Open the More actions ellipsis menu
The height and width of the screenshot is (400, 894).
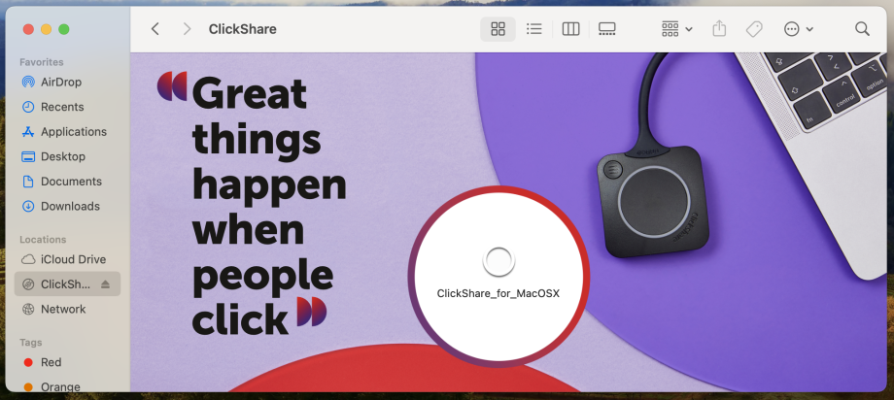[x=798, y=29]
